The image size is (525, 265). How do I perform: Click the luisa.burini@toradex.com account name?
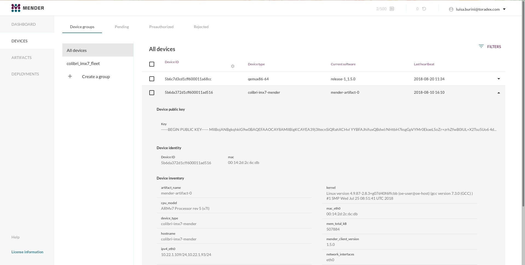478,9
